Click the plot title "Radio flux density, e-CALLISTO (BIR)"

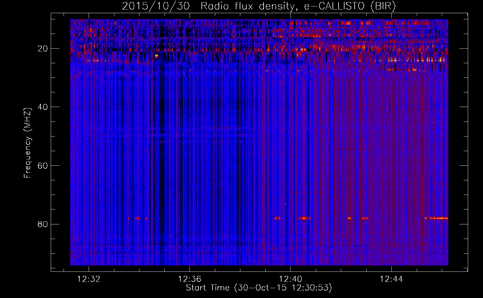[x=298, y=6]
